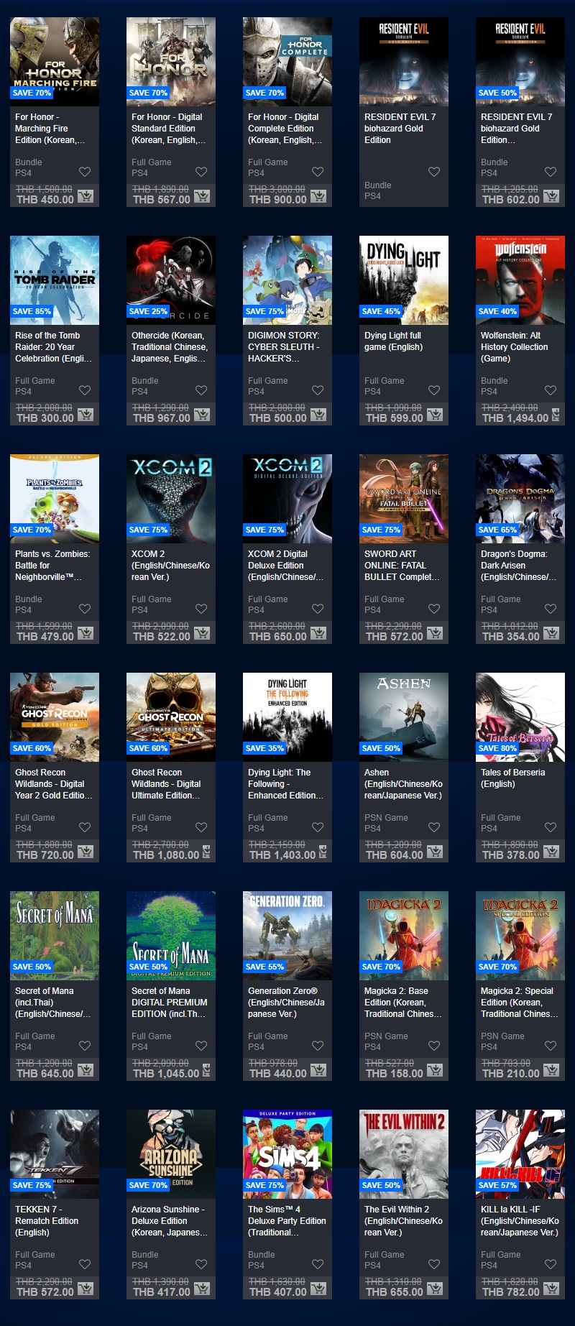Click the THB 1,403.00 sale price
Screen dimensions: 575x1326
coord(282,855)
